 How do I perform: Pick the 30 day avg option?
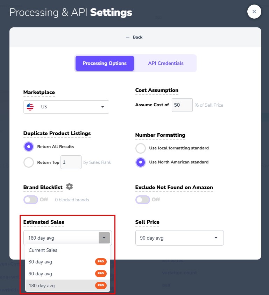41,262
